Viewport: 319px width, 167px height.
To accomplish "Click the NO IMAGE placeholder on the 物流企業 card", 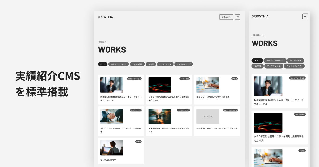I will tap(208, 116).
